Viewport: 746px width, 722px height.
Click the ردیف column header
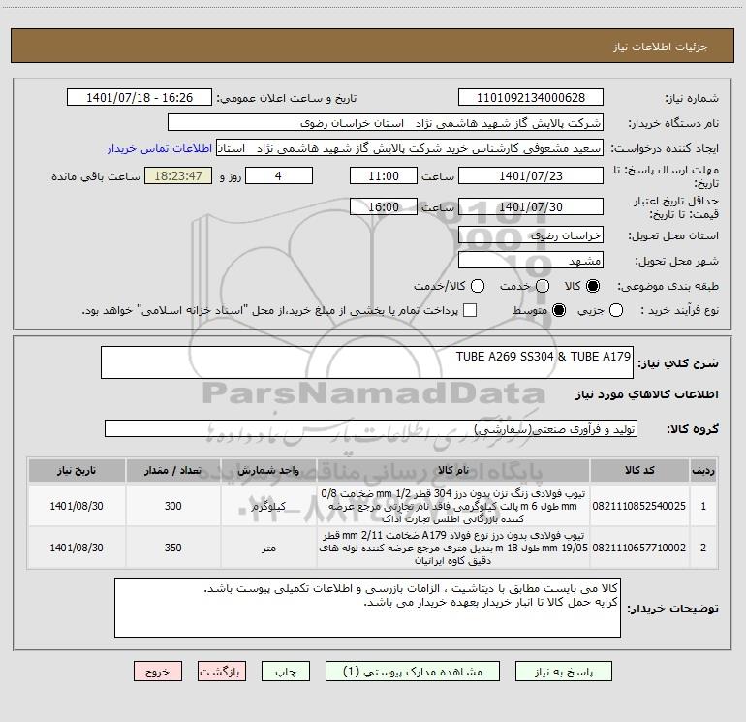coord(703,470)
